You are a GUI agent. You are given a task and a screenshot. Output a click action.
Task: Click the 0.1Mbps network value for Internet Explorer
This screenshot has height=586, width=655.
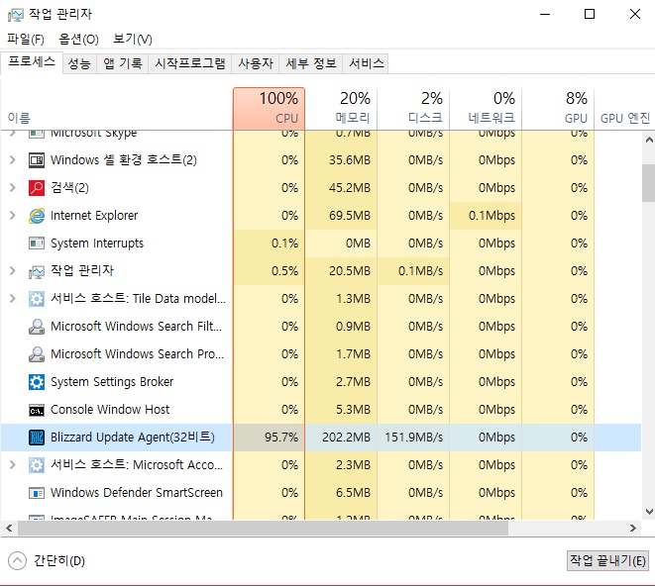[491, 216]
